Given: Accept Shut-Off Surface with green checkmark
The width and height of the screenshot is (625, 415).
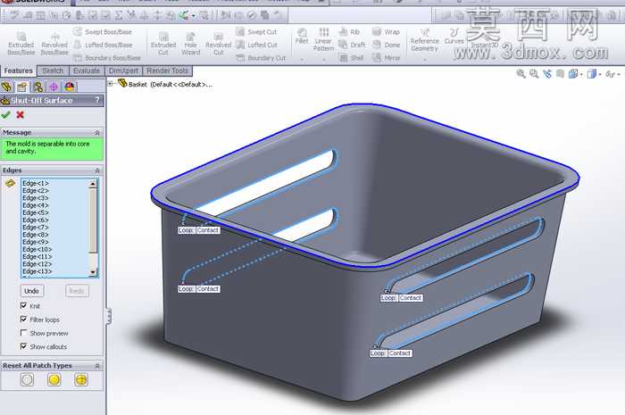Looking at the screenshot, I should 5,115.
